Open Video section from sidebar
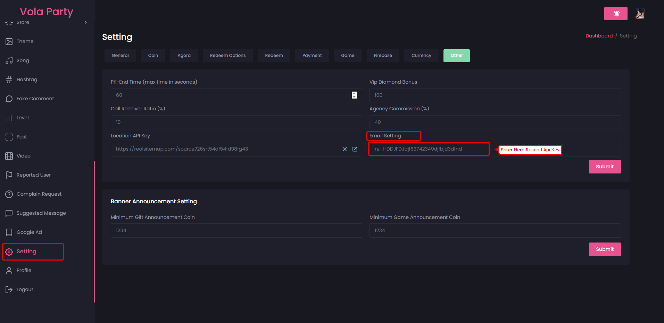This screenshot has width=664, height=323. tap(23, 156)
